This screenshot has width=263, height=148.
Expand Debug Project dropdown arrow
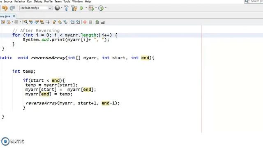[x=96, y=8]
